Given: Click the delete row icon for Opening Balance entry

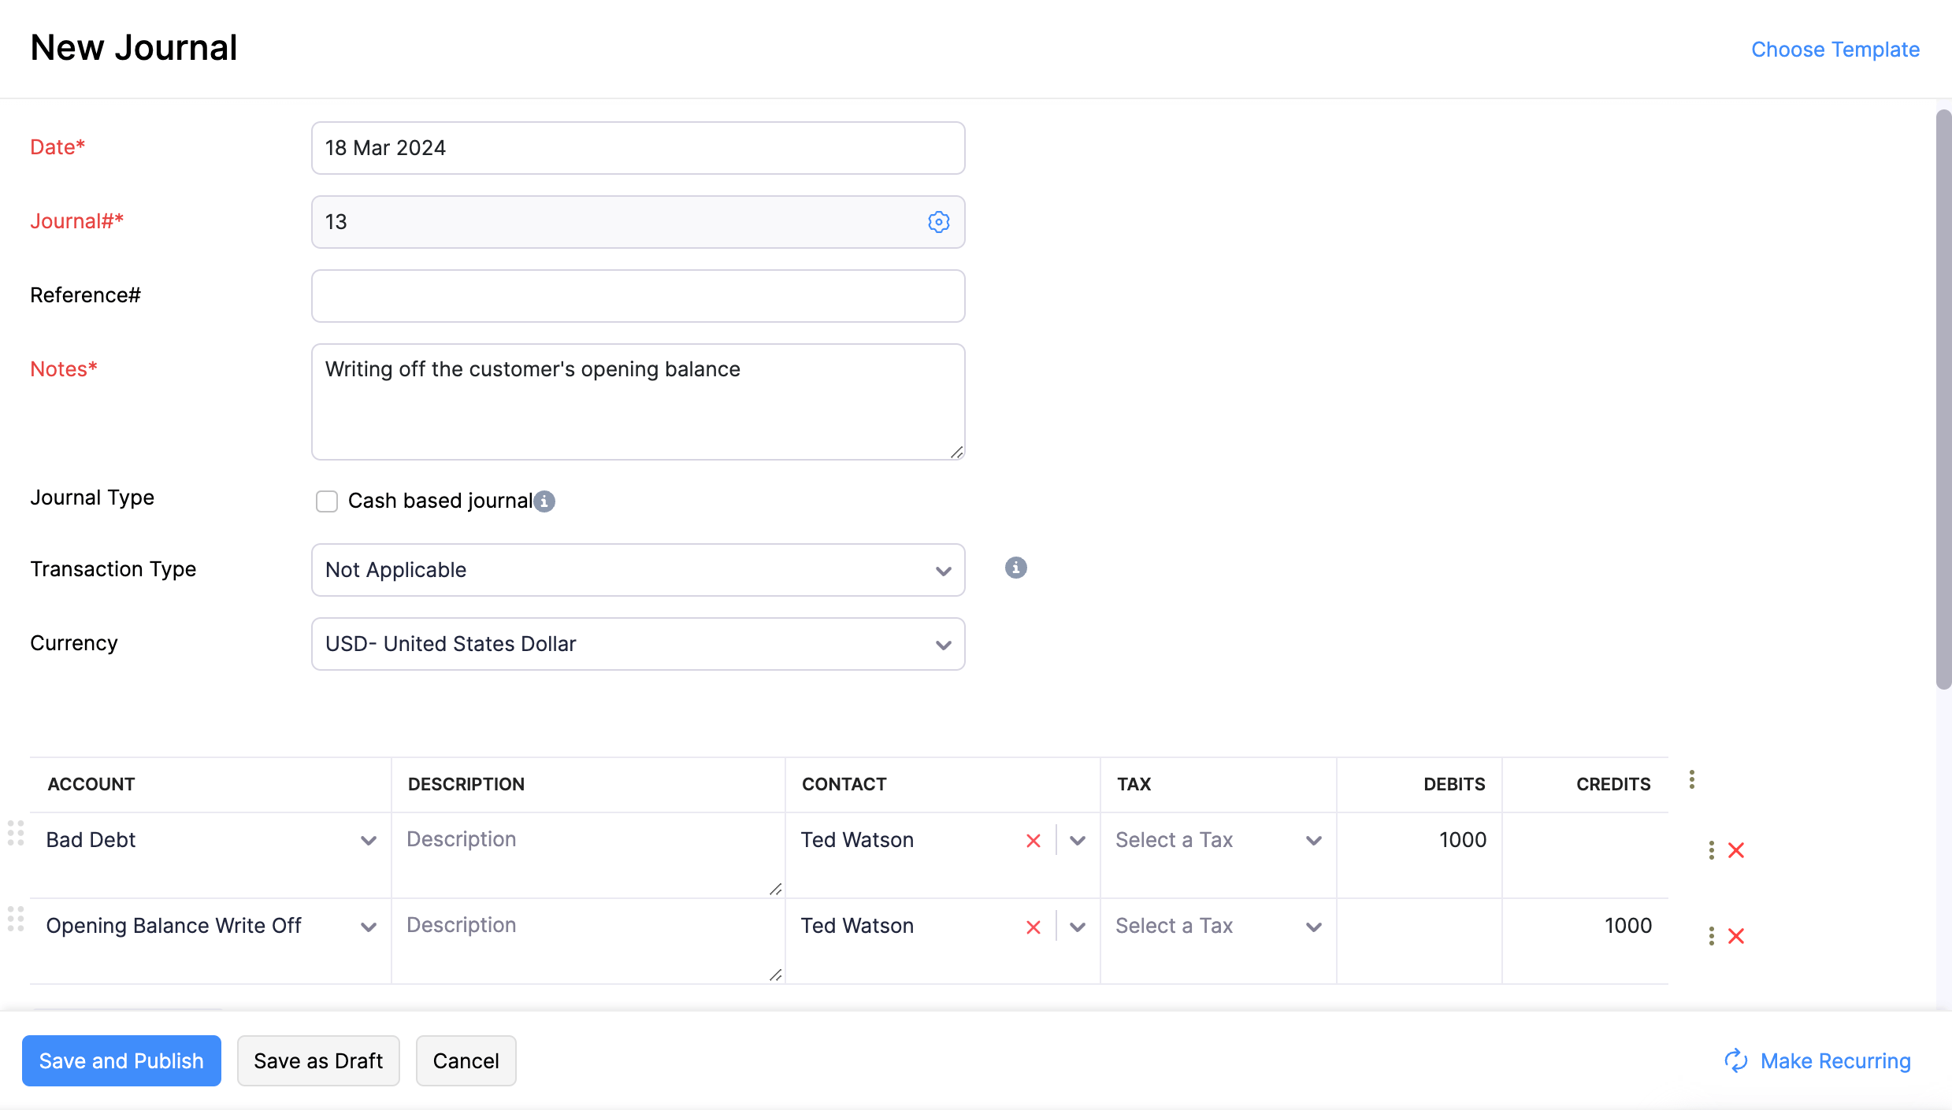Looking at the screenshot, I should click(x=1738, y=936).
